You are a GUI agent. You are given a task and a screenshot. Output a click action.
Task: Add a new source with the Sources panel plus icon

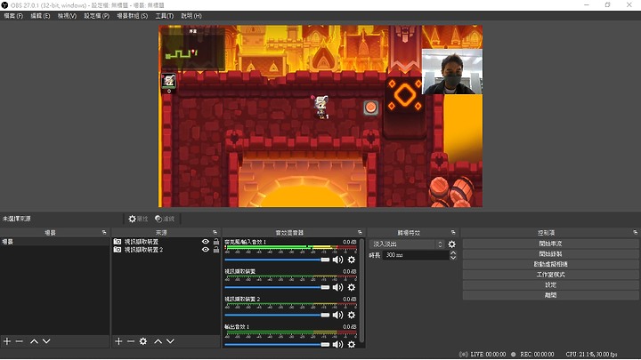pos(118,341)
